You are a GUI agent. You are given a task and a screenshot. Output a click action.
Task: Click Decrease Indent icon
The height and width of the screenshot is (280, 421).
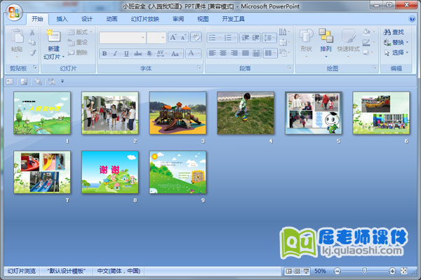(245, 38)
